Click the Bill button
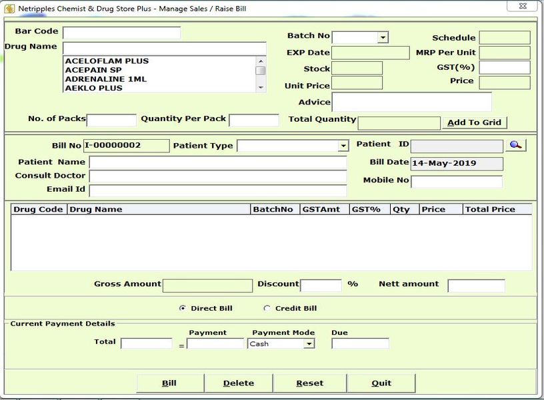 click(169, 383)
